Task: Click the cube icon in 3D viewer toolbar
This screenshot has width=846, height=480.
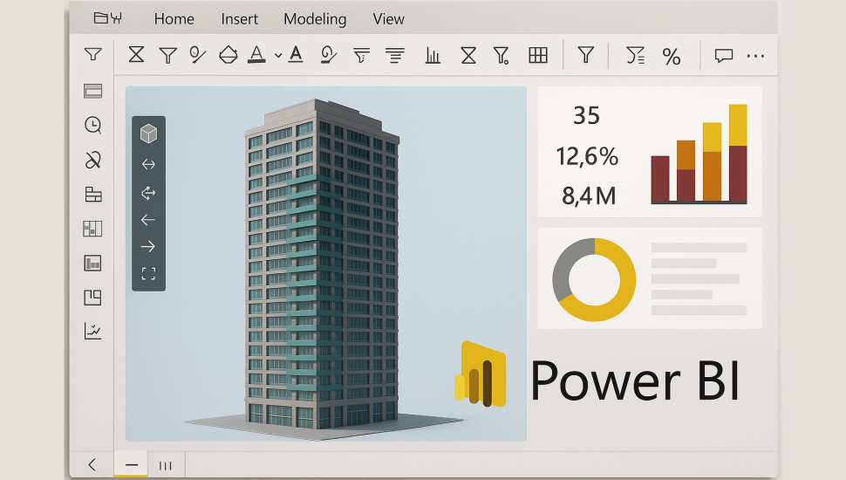Action: point(148,134)
